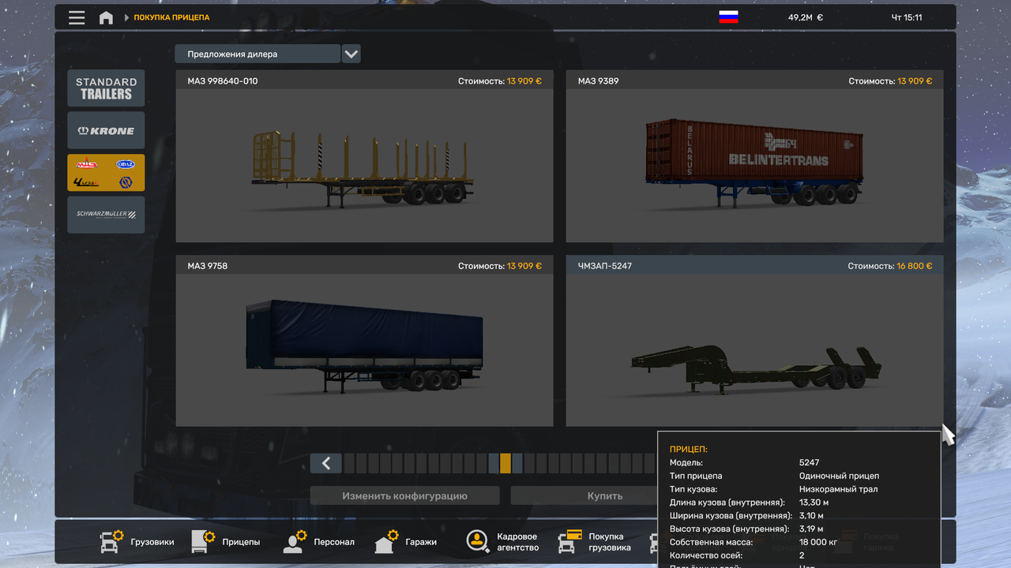
Task: Click the МАЗ 9389 price 13 909 €
Action: (915, 81)
